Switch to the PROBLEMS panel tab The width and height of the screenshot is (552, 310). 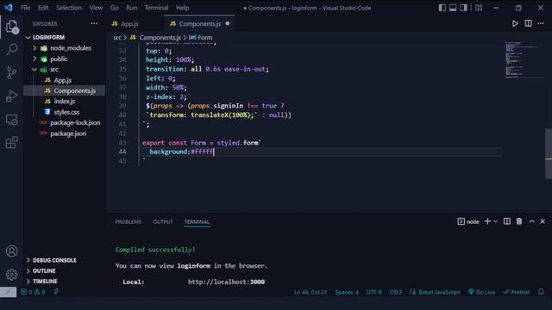(x=129, y=222)
